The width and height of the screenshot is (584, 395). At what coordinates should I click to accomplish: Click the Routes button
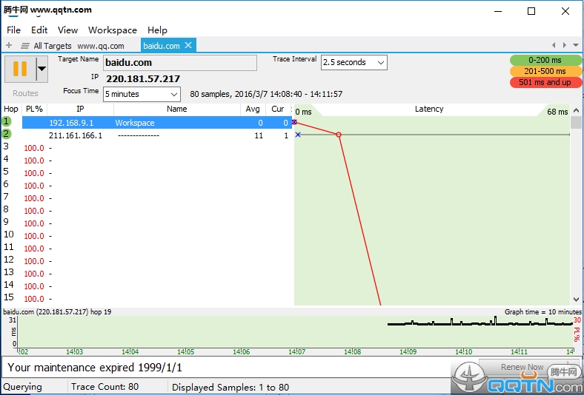(25, 93)
